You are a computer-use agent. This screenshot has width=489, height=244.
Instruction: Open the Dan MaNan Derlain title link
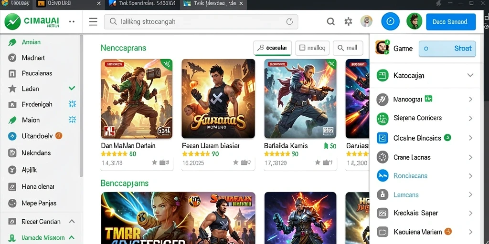click(128, 146)
